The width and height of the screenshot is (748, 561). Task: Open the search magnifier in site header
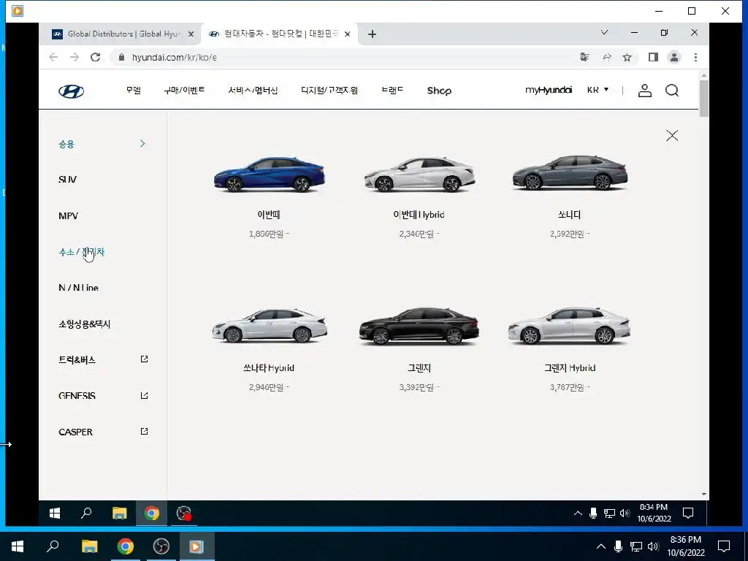coord(672,90)
